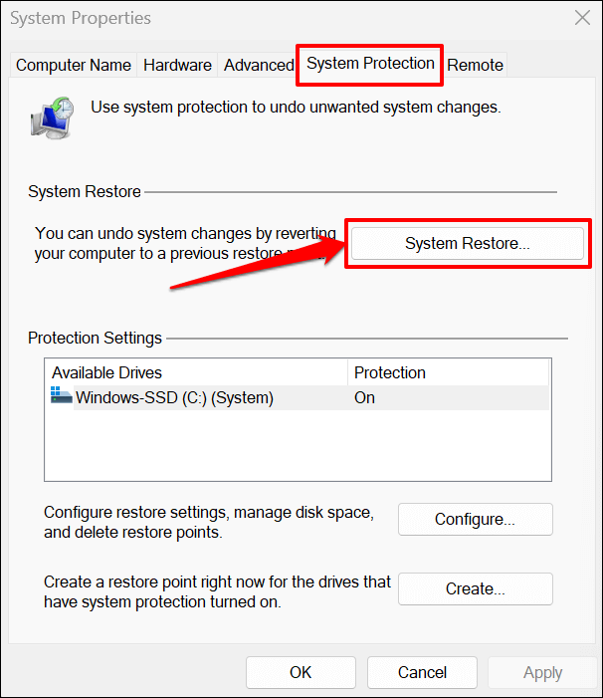The width and height of the screenshot is (603, 698).
Task: Dismiss dialog using Cancel
Action: (x=422, y=672)
